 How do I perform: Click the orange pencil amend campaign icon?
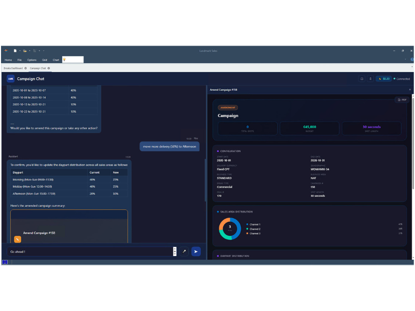(x=18, y=239)
